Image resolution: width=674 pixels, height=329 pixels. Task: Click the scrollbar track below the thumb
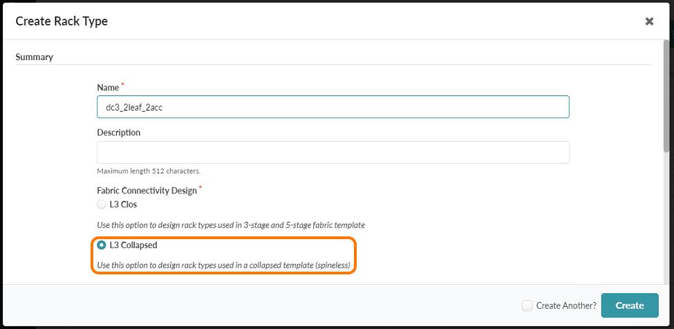coord(666,221)
